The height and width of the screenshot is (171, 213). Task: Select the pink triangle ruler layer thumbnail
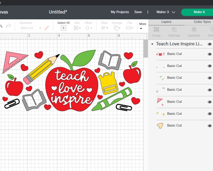160,102
